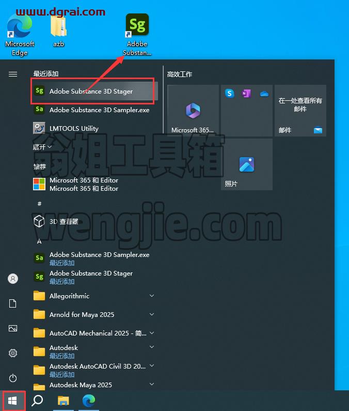Open the 邮件 mail tile

tap(300, 110)
